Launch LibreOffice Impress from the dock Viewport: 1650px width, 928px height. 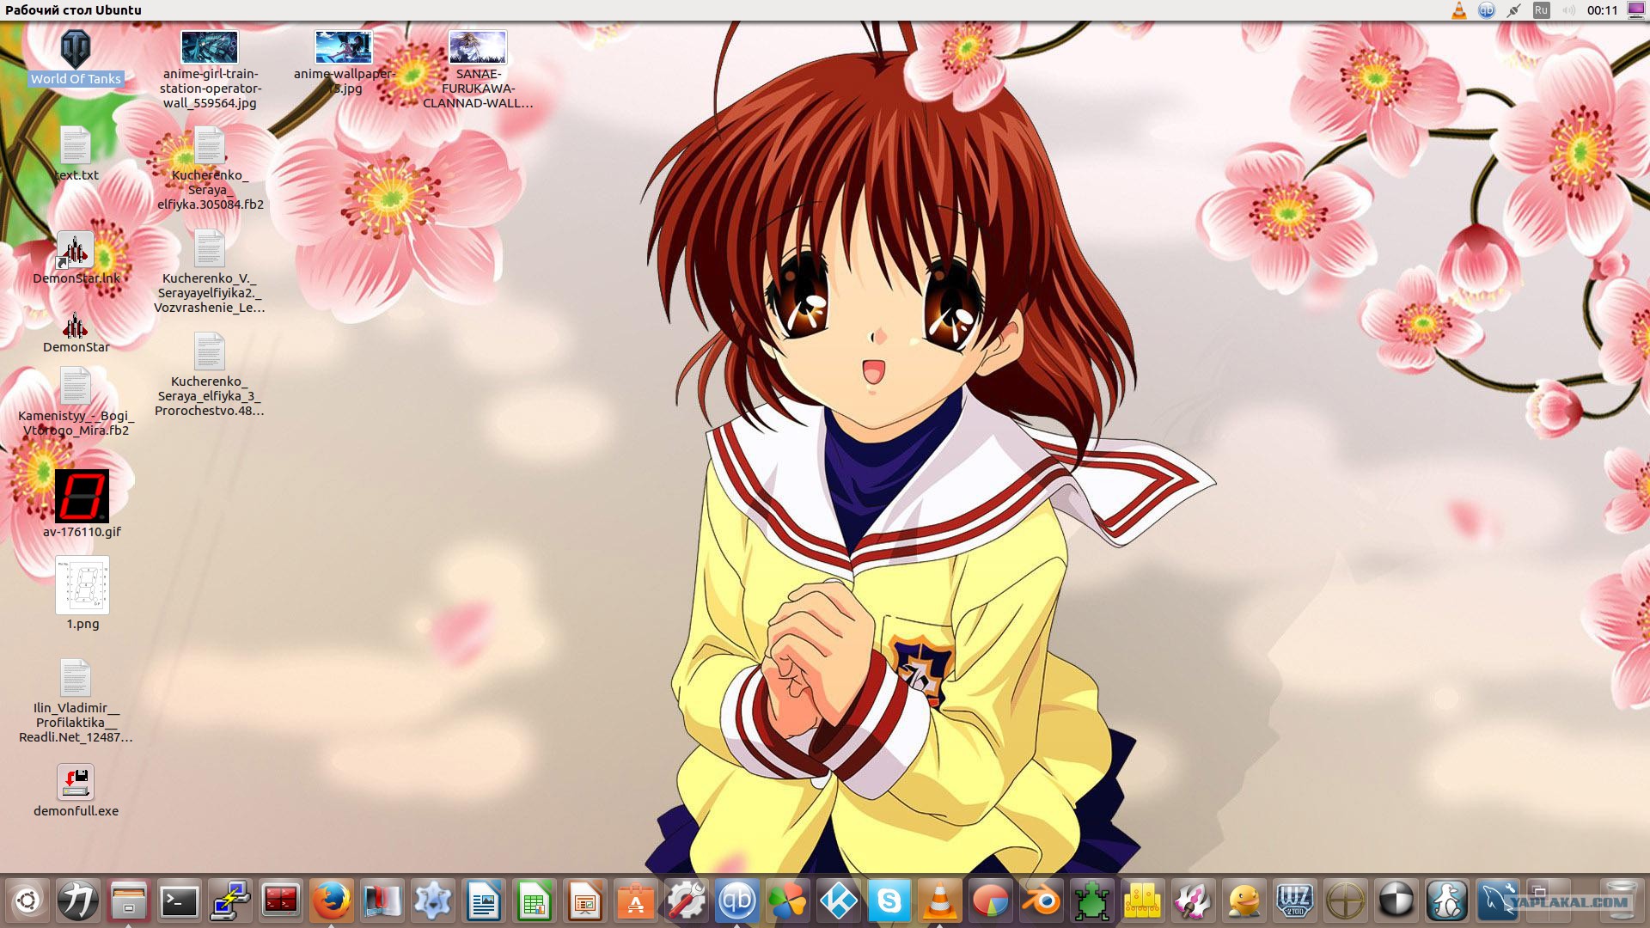[x=585, y=901]
